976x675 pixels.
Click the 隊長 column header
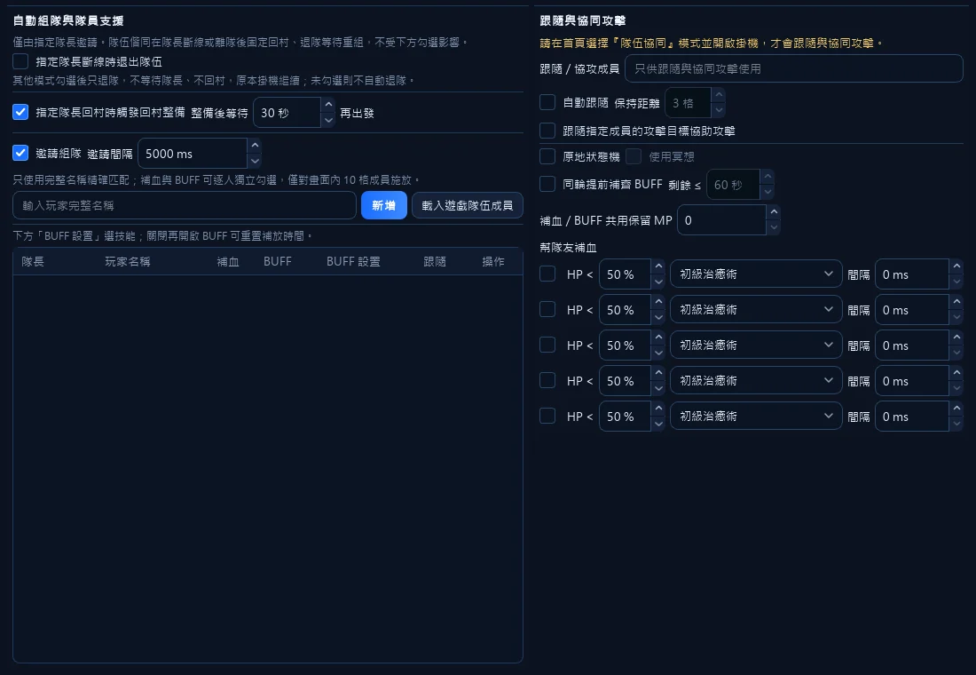click(33, 261)
